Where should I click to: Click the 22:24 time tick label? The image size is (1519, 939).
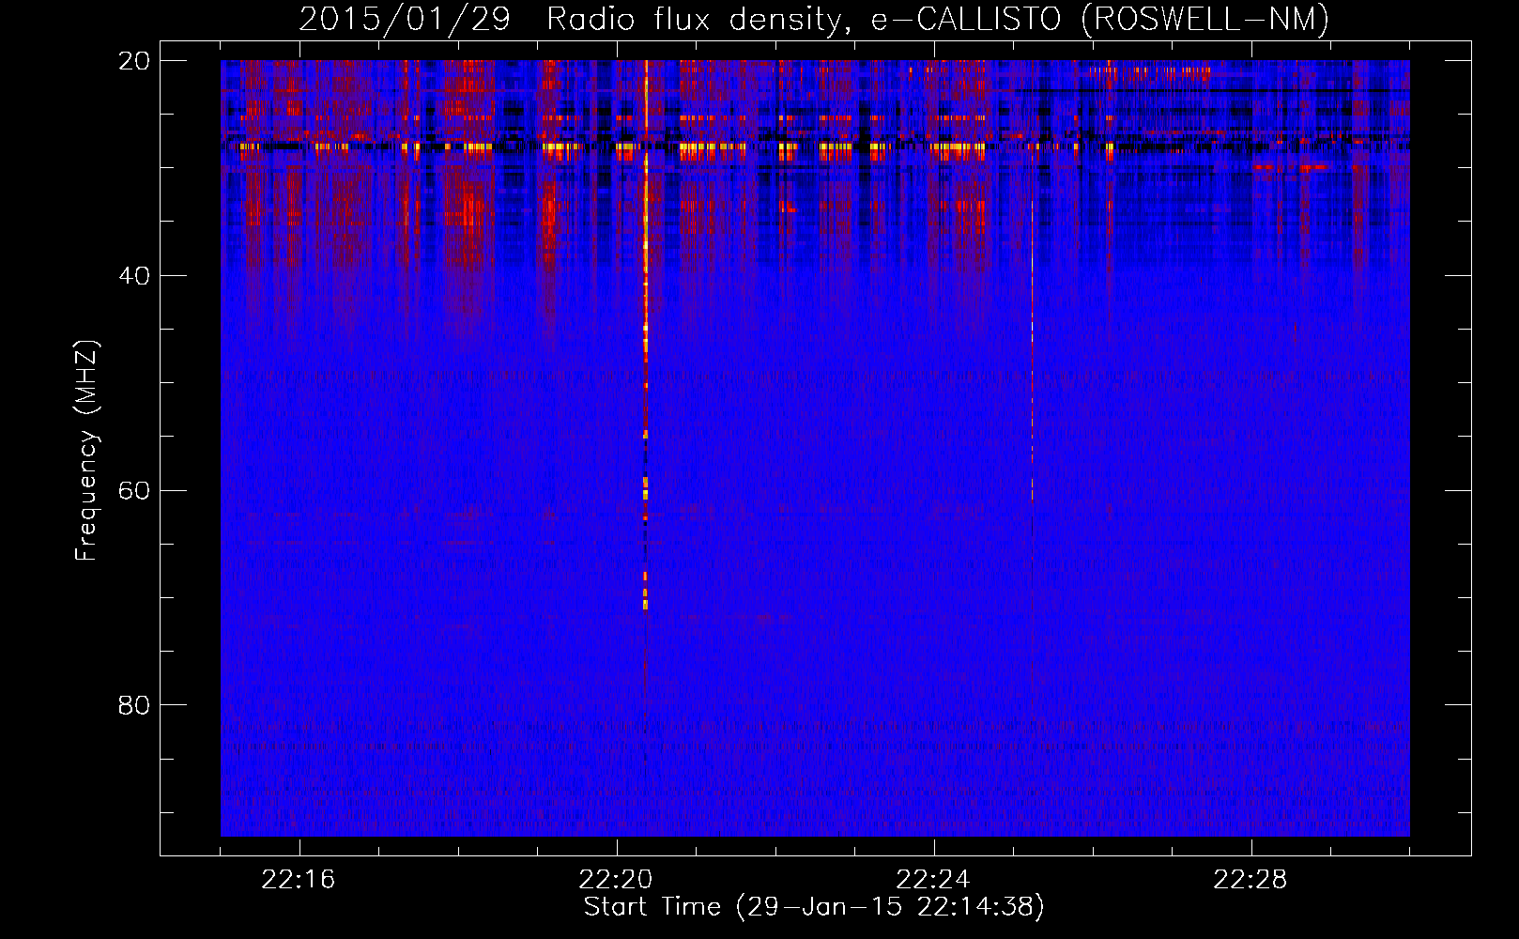pyautogui.click(x=933, y=880)
